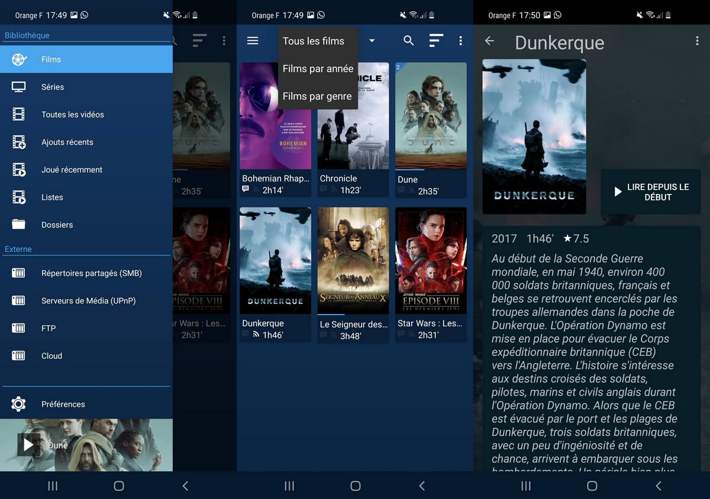710x499 pixels.
Task: Choose the Joué récemment icon in the drawer
Action: [19, 170]
